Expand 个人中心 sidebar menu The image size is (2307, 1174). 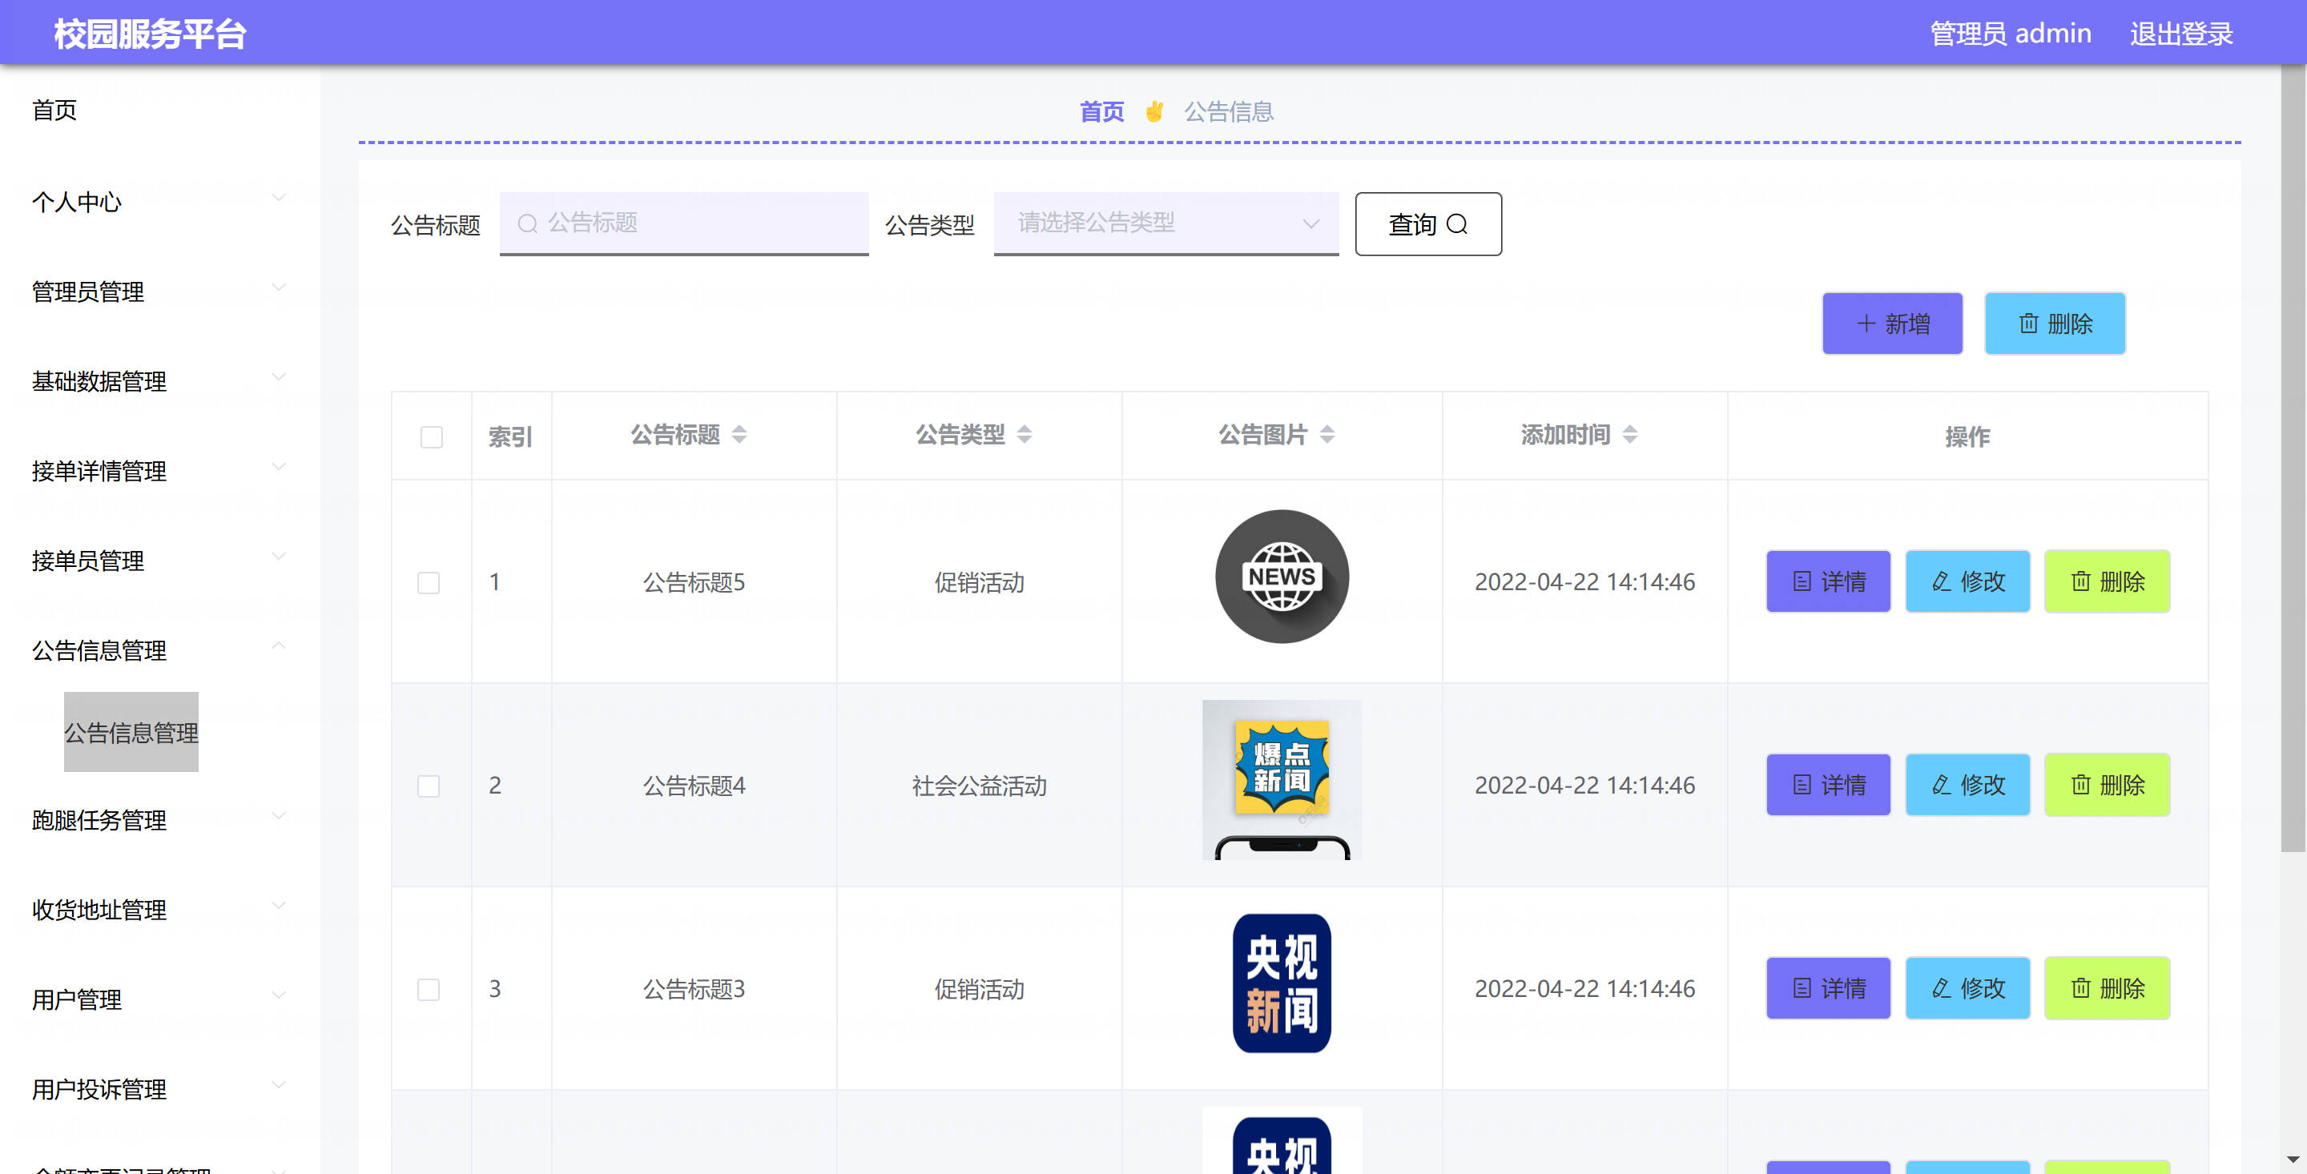[x=160, y=202]
